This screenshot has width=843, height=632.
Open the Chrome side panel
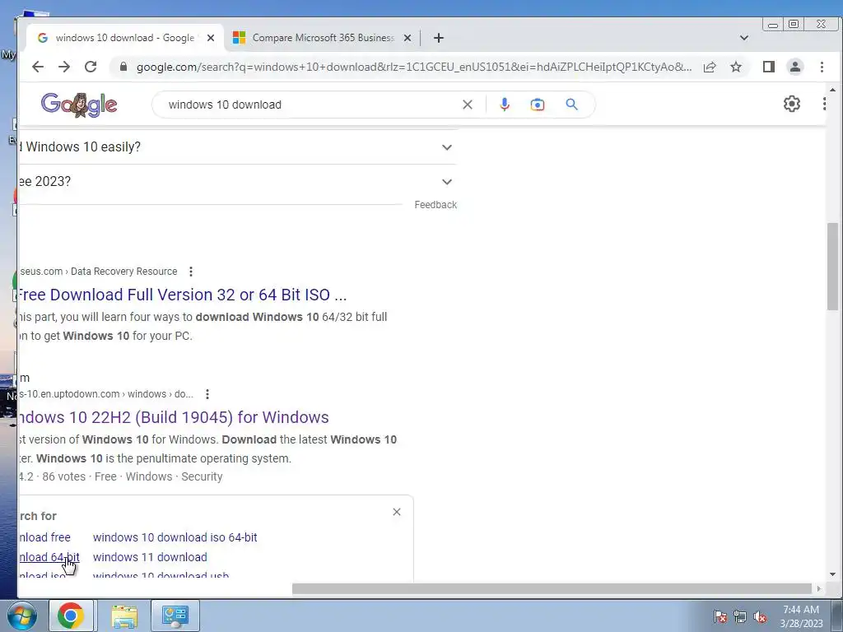coord(769,67)
